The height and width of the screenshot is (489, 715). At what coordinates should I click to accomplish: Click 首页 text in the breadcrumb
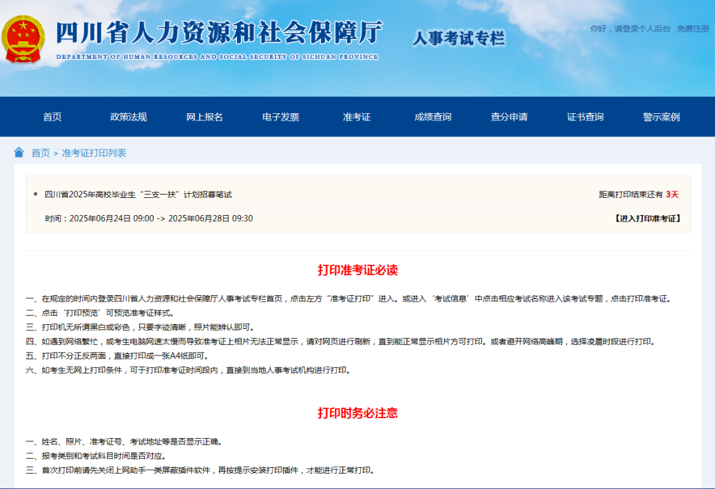pyautogui.click(x=40, y=153)
